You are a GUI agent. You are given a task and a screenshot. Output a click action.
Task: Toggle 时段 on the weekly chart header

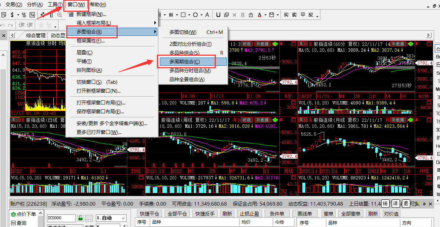pos(246,120)
